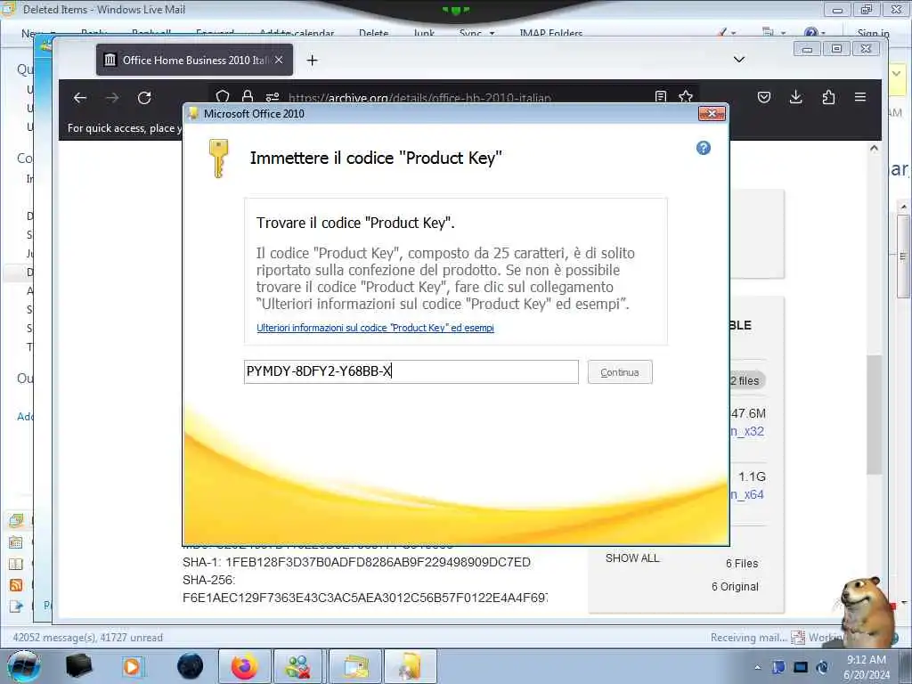Click the 6 Original text on archive page
Screen dimensions: 912x684
(x=735, y=586)
